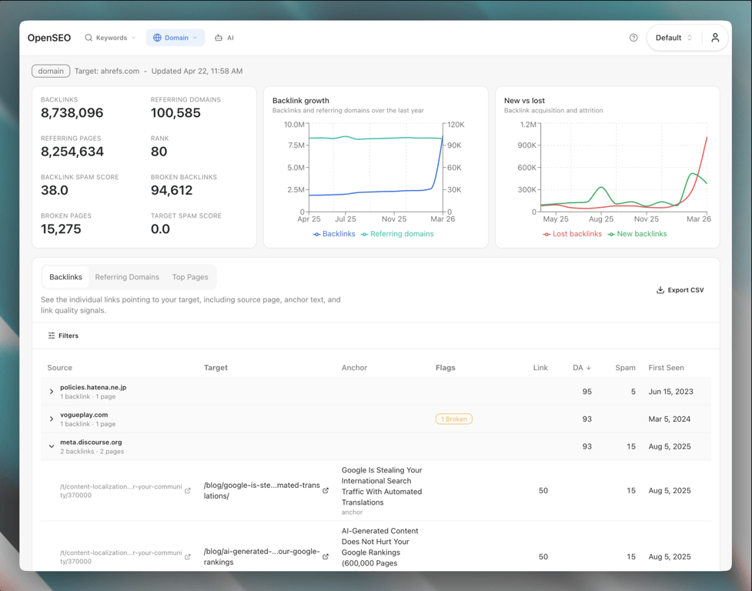
Task: Expand the policies.hatena.ne.jp row
Action: coord(52,392)
